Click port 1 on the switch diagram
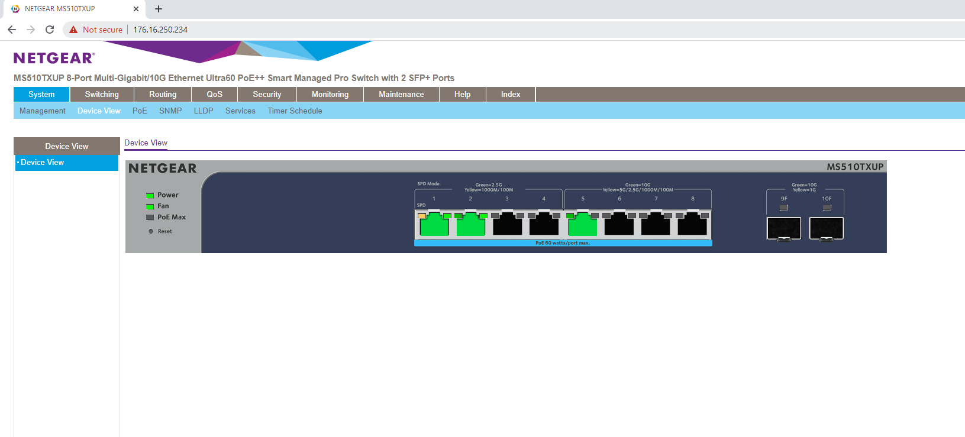Viewport: 965px width, 437px height. click(434, 225)
